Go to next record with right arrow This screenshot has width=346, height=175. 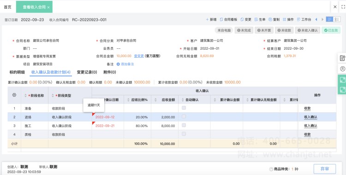click(x=322, y=19)
